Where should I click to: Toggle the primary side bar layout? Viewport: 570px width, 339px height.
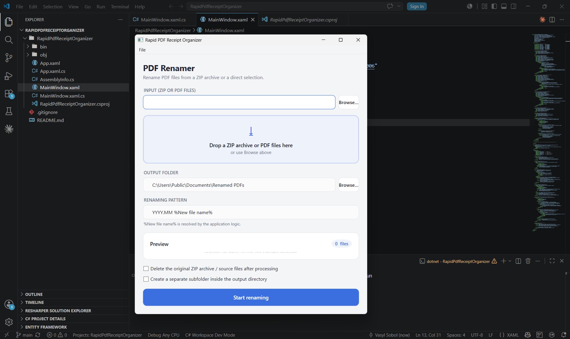(494, 6)
